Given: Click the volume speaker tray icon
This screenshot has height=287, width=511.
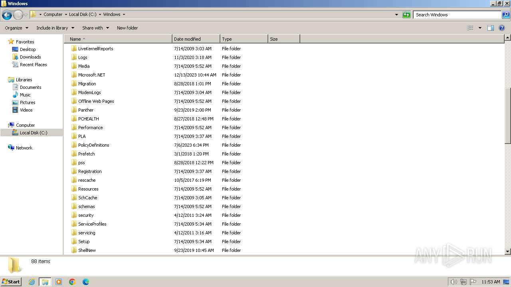Looking at the screenshot, I should click(454, 282).
